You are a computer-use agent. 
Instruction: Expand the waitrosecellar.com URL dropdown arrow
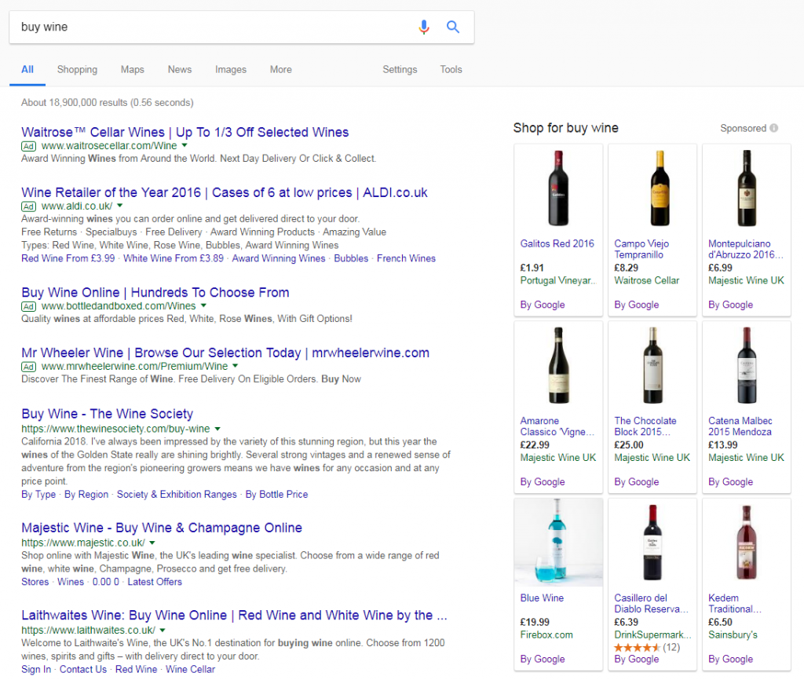click(x=185, y=145)
